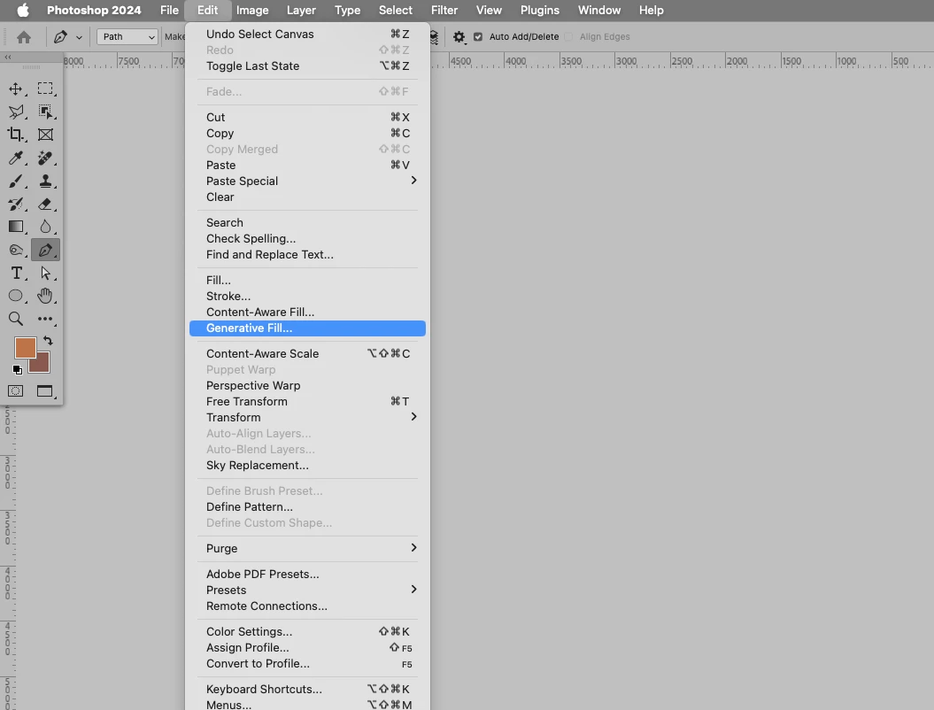Open the pen options gear icon
This screenshot has width=934, height=710.
(459, 37)
